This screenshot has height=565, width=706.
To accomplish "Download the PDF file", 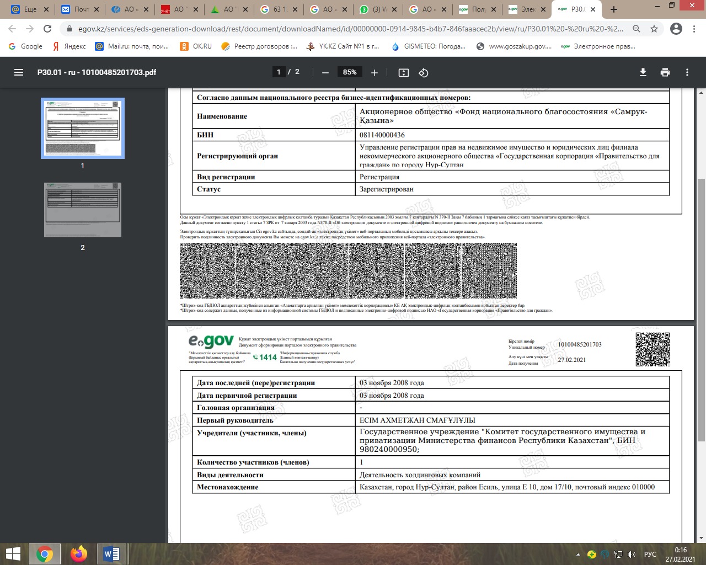I will (x=643, y=72).
